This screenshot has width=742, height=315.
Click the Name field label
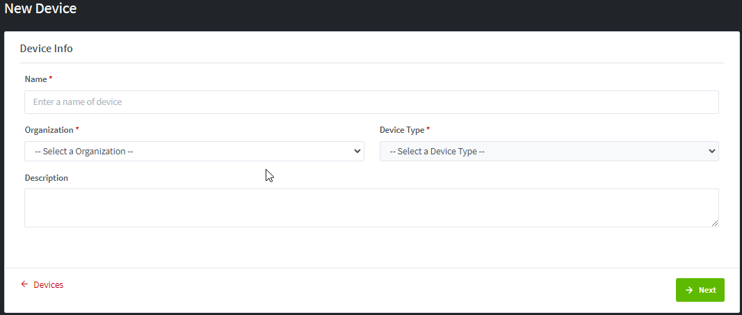[35, 79]
